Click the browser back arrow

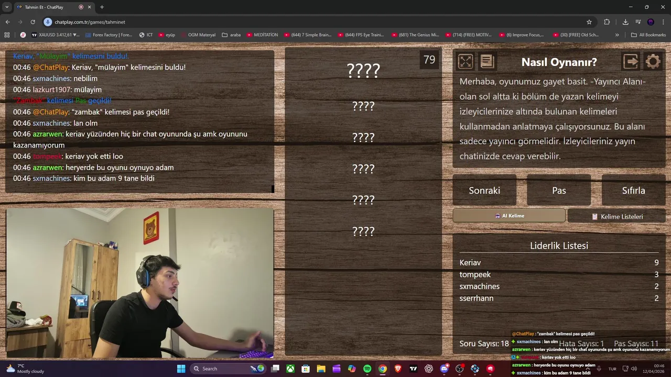tap(7, 22)
